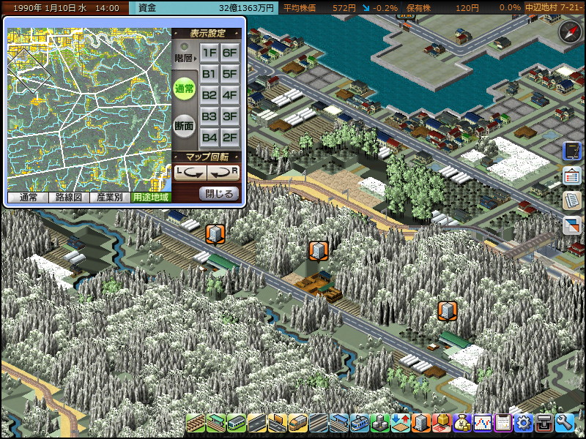Click the building marker near the bottom-right green-roof building
586x439 pixels.
[448, 312]
